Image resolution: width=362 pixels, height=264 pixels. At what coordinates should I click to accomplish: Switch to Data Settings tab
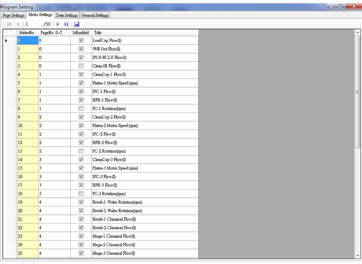[x=67, y=15]
